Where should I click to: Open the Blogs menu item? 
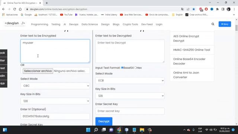[x=116, y=24]
